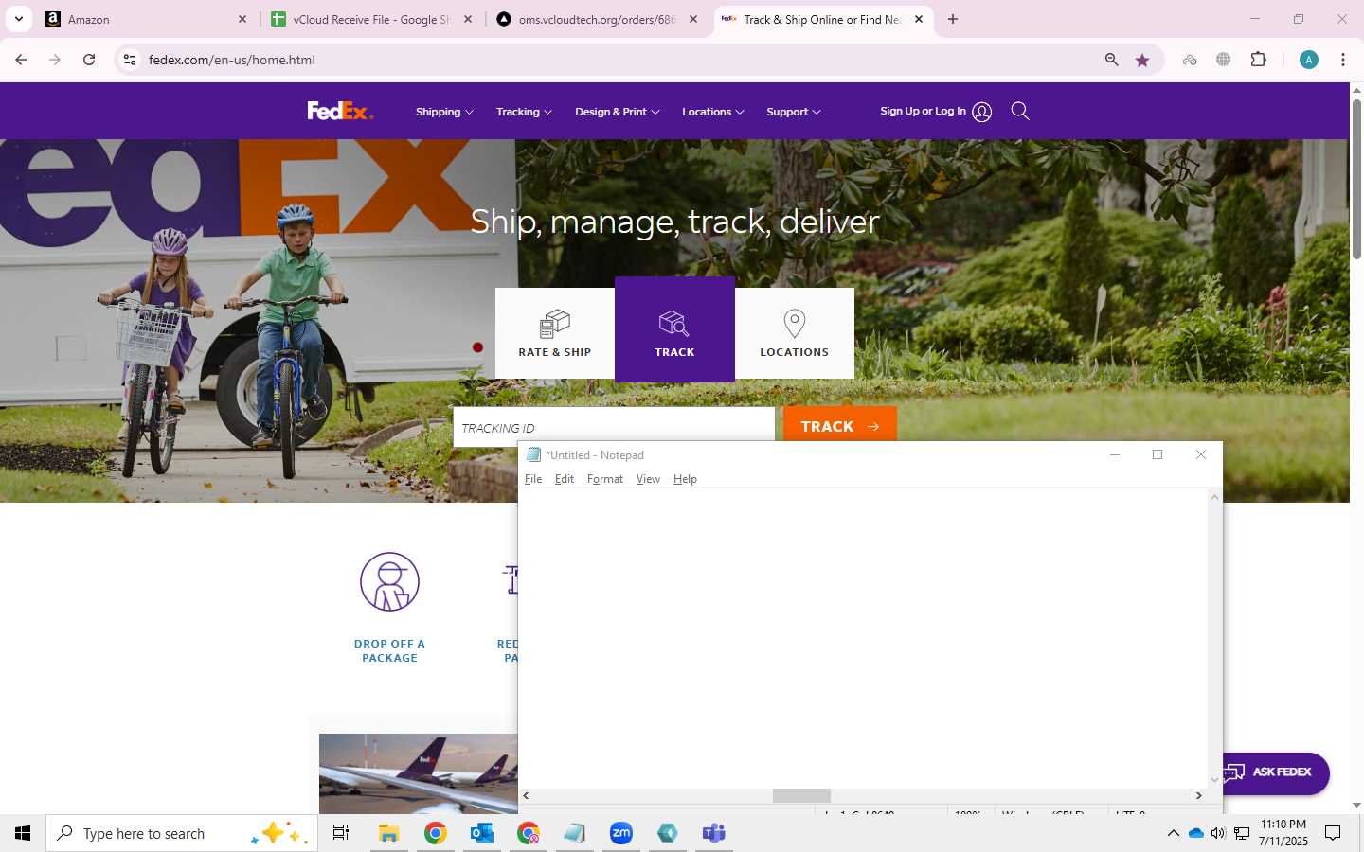Click Sign Up or Log In link
Screen dimensions: 1364x852
[x=923, y=111]
